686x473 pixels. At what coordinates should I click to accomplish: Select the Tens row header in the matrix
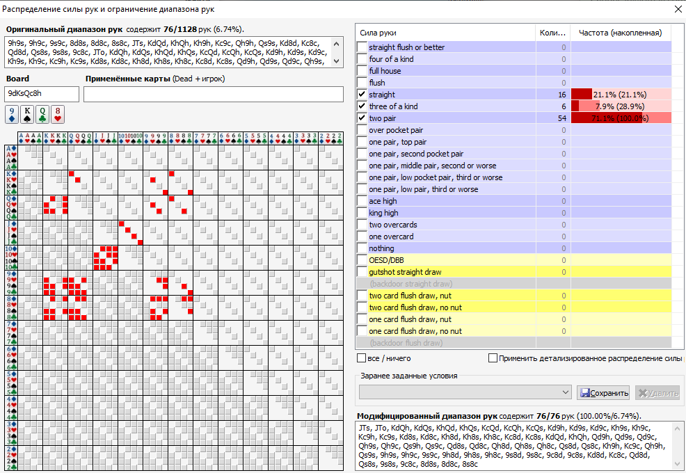[x=11, y=258]
